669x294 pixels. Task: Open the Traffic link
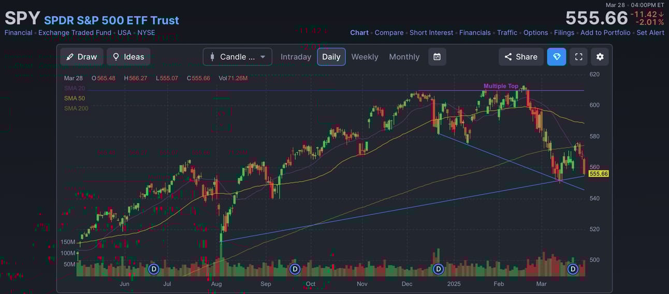[x=507, y=33]
